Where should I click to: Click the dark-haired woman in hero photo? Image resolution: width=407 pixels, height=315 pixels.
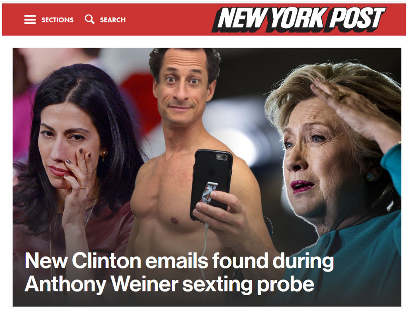[75, 156]
